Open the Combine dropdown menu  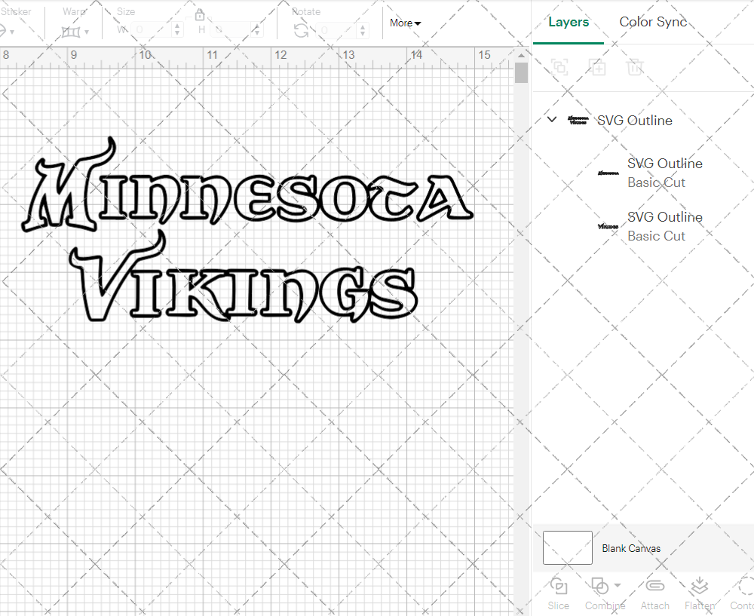tap(618, 585)
